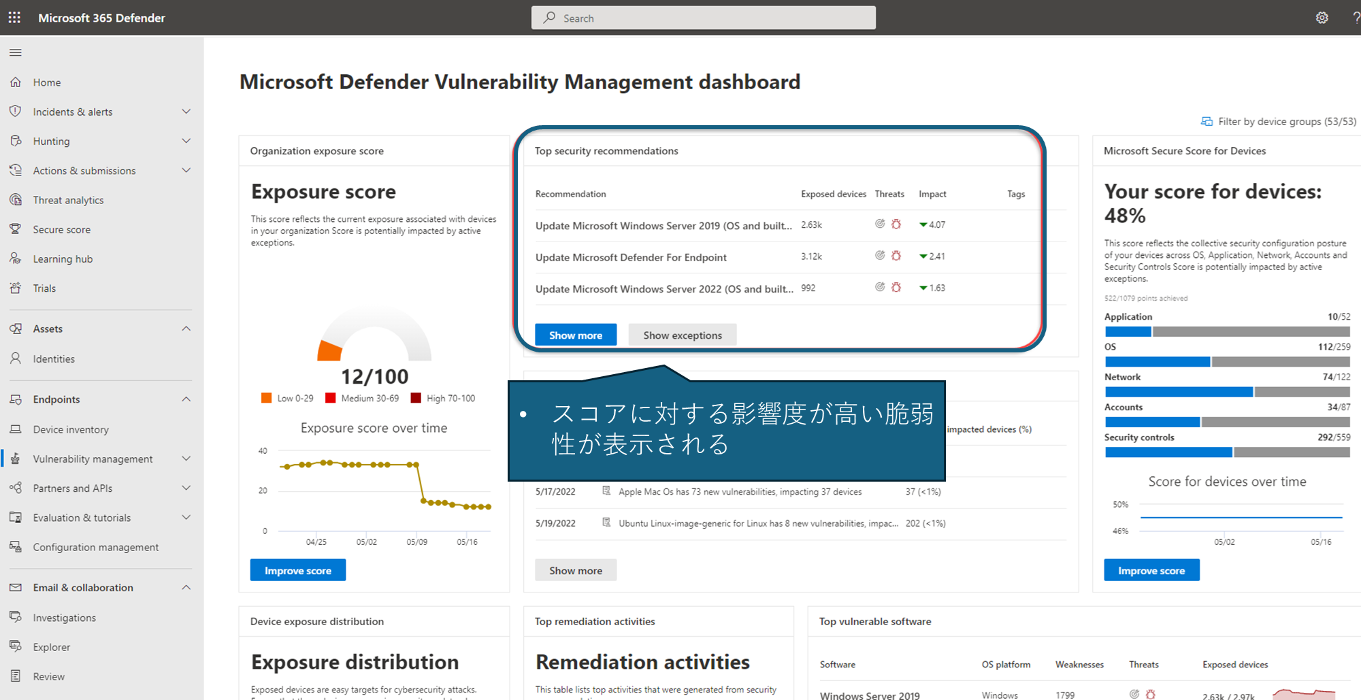Click the Configuration management icon

pyautogui.click(x=16, y=546)
